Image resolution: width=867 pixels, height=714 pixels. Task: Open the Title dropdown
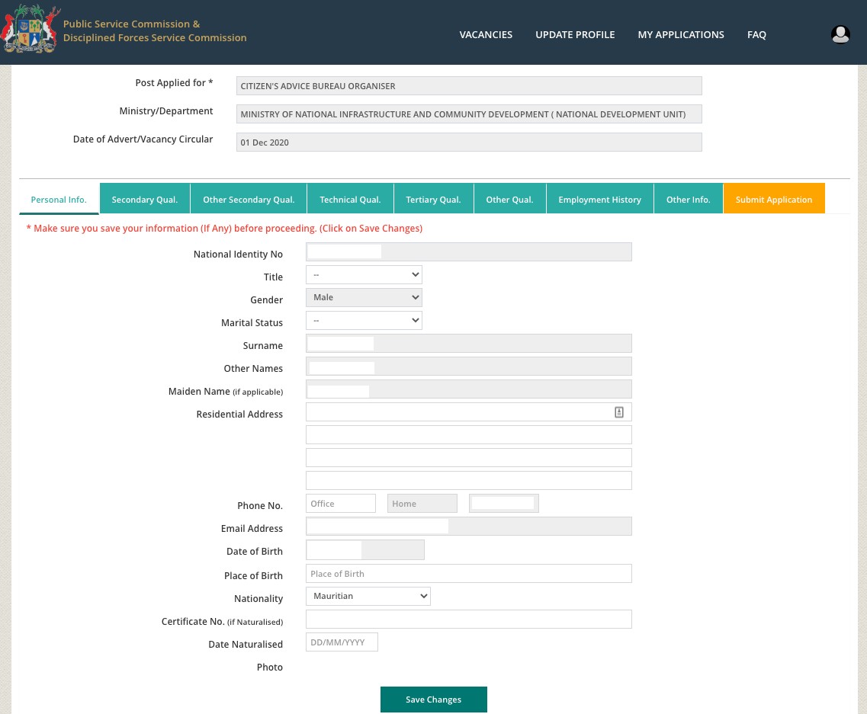click(364, 274)
